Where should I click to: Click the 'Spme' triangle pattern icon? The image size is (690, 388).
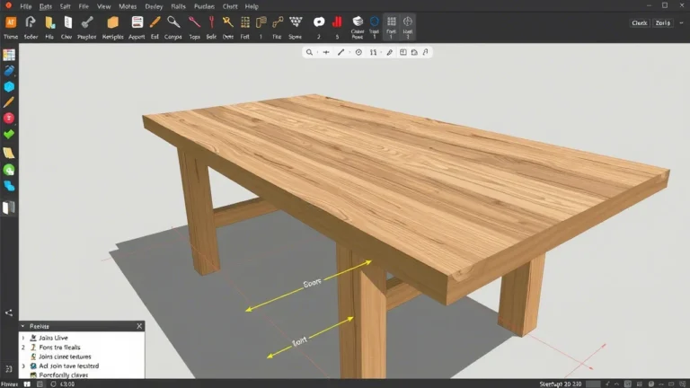pos(296,22)
